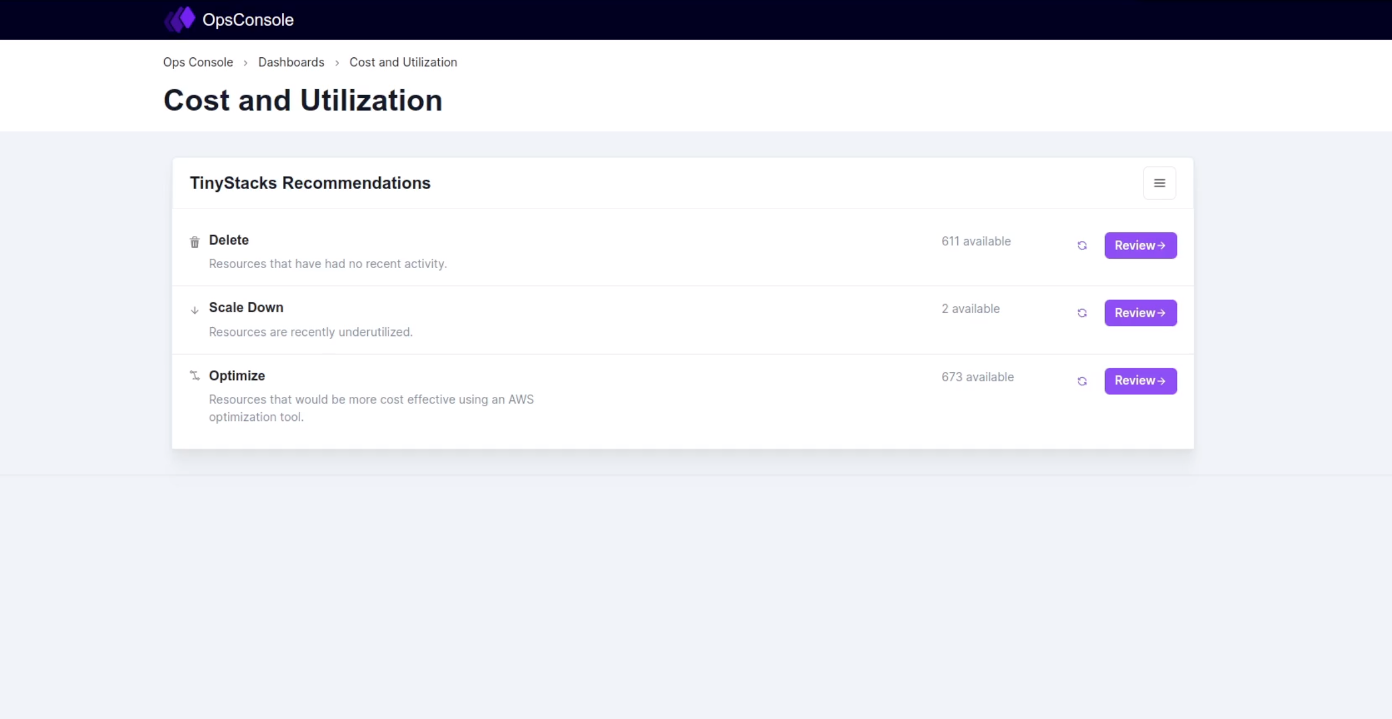Click the OpsConsole logo icon
Viewport: 1392px width, 719px height.
pos(180,19)
